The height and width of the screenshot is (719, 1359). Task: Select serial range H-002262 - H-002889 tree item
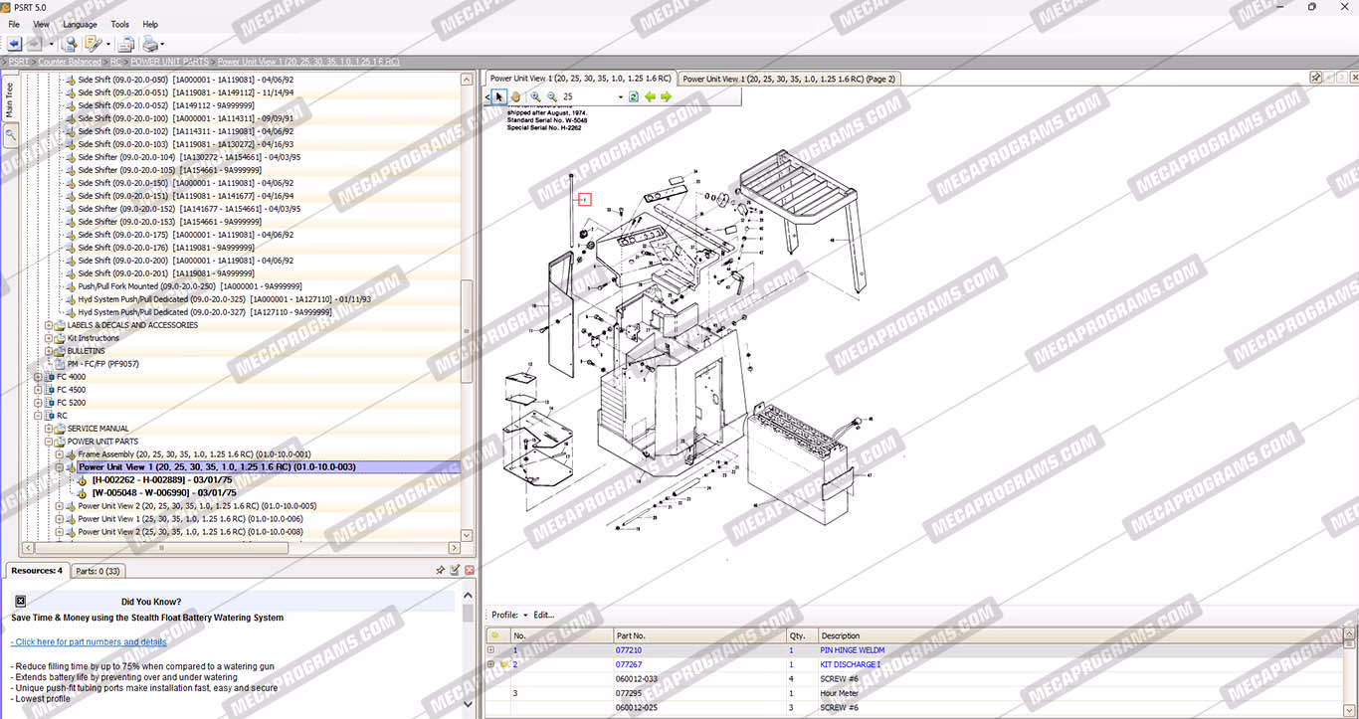click(x=163, y=479)
